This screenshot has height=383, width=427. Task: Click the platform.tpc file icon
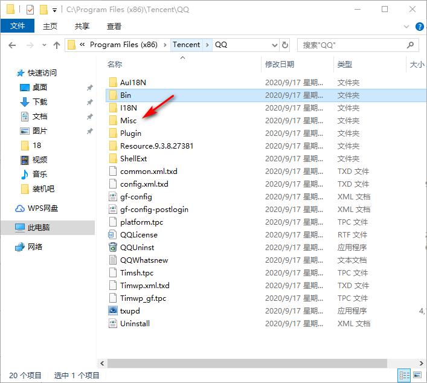click(113, 222)
